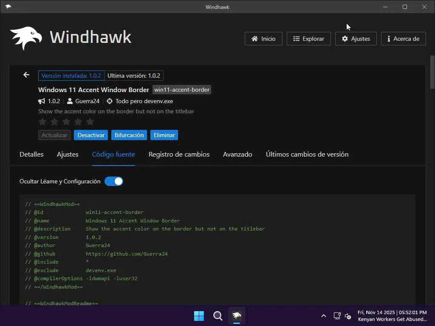Click the Desactivar button
This screenshot has height=326, width=435.
pos(91,135)
